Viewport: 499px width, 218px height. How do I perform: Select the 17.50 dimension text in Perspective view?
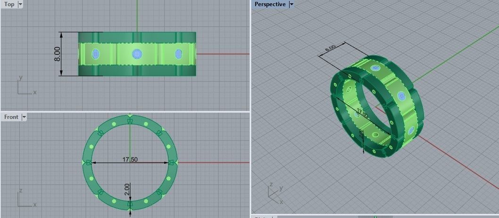[x=362, y=113]
